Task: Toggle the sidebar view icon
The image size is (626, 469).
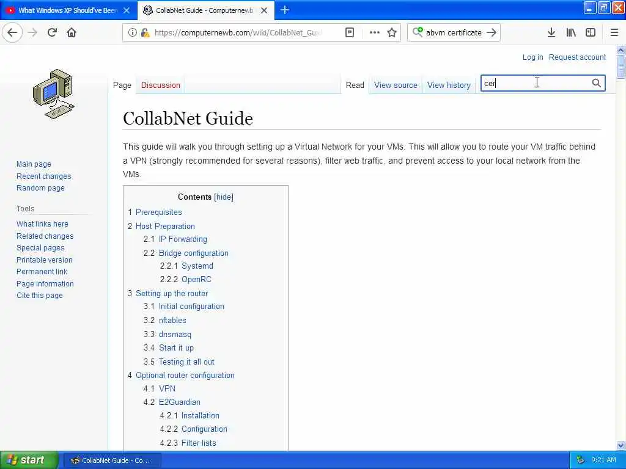Action: [591, 32]
